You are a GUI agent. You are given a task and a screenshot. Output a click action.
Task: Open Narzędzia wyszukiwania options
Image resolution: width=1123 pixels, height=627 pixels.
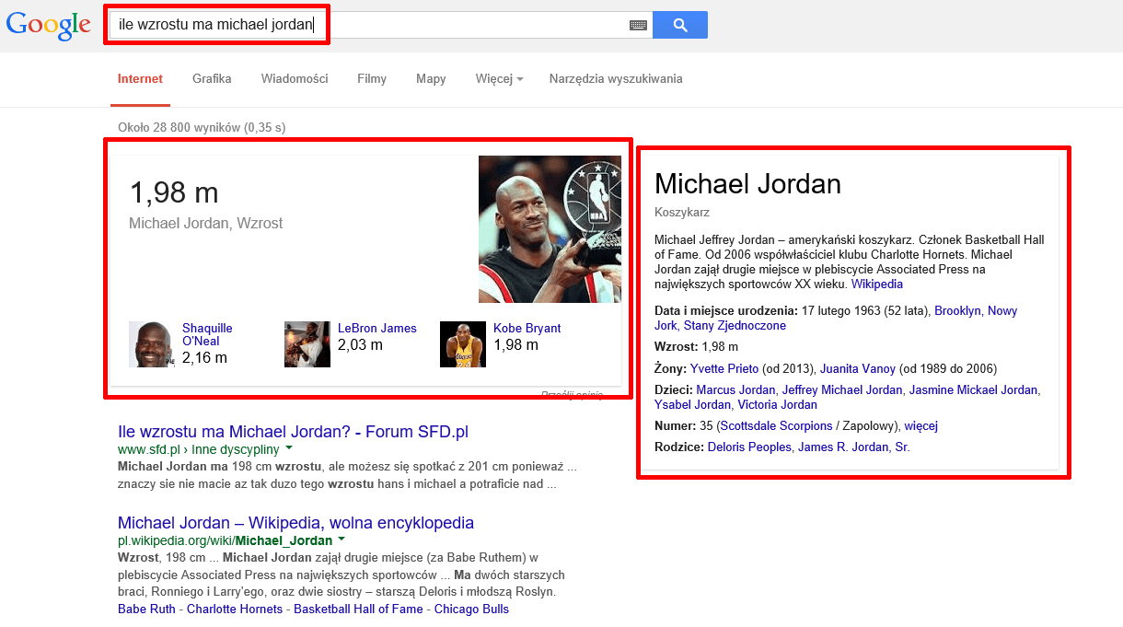(616, 79)
